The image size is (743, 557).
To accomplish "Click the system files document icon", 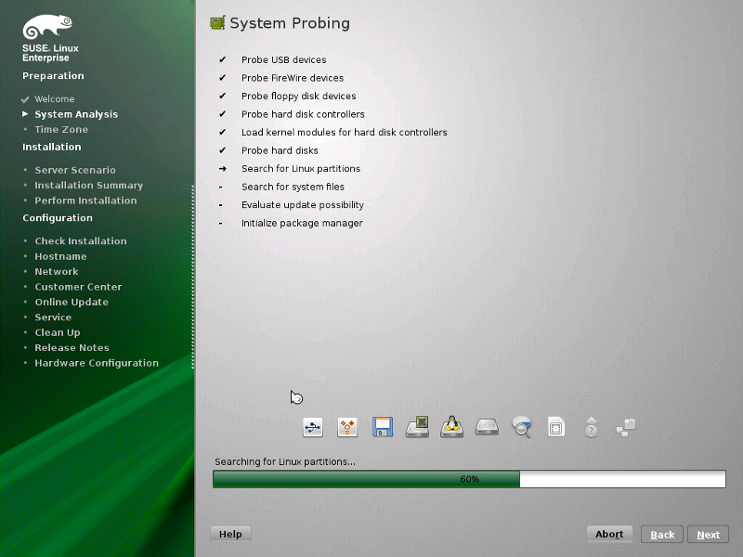I will click(x=556, y=427).
